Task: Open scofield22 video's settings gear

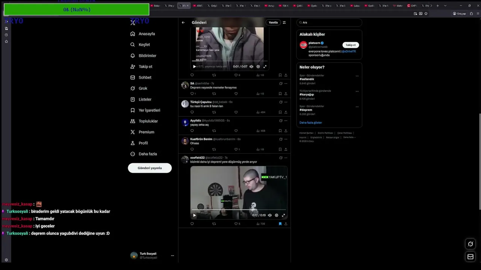Action: pos(277,215)
